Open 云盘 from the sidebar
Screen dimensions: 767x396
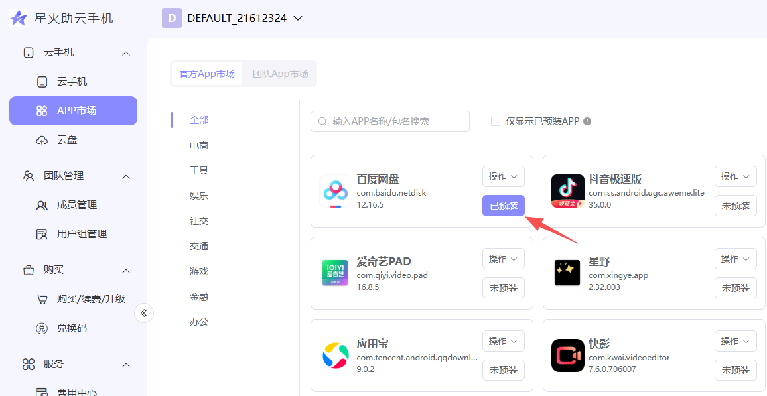[67, 140]
